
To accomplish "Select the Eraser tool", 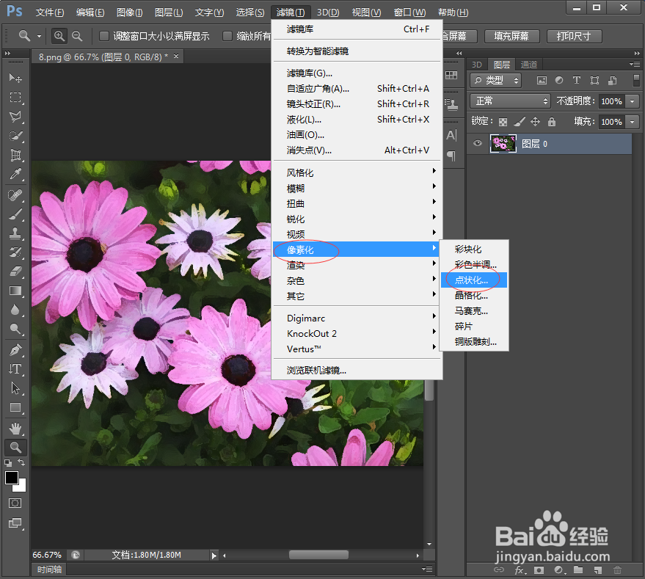I will (x=15, y=272).
